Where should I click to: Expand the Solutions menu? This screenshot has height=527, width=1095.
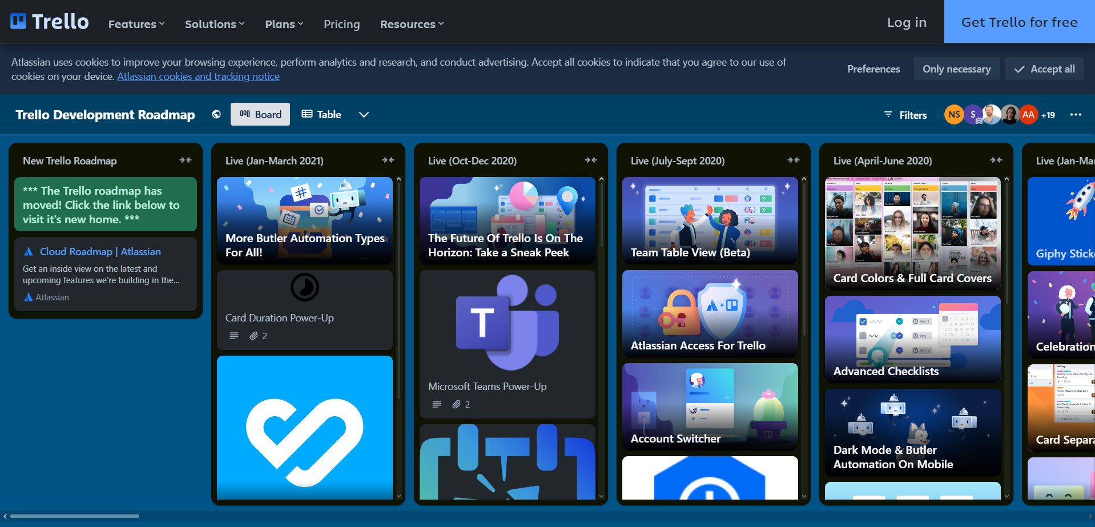tap(215, 24)
